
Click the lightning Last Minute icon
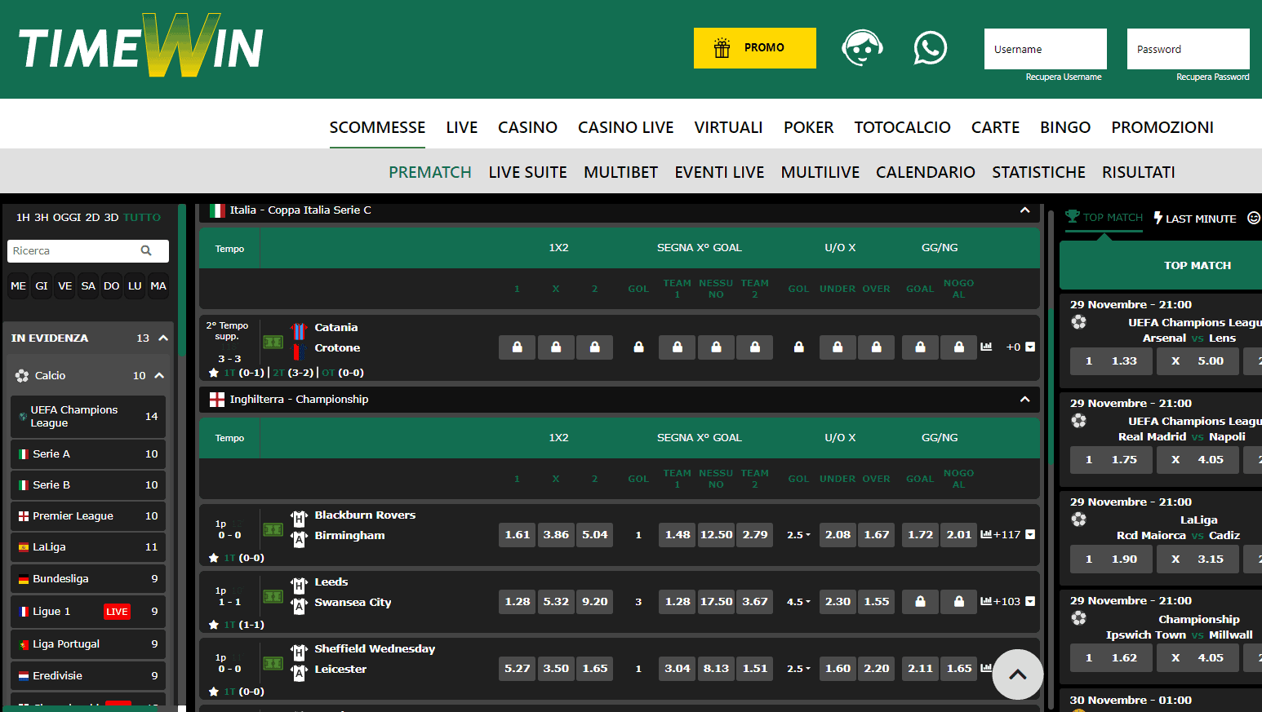click(x=1158, y=218)
